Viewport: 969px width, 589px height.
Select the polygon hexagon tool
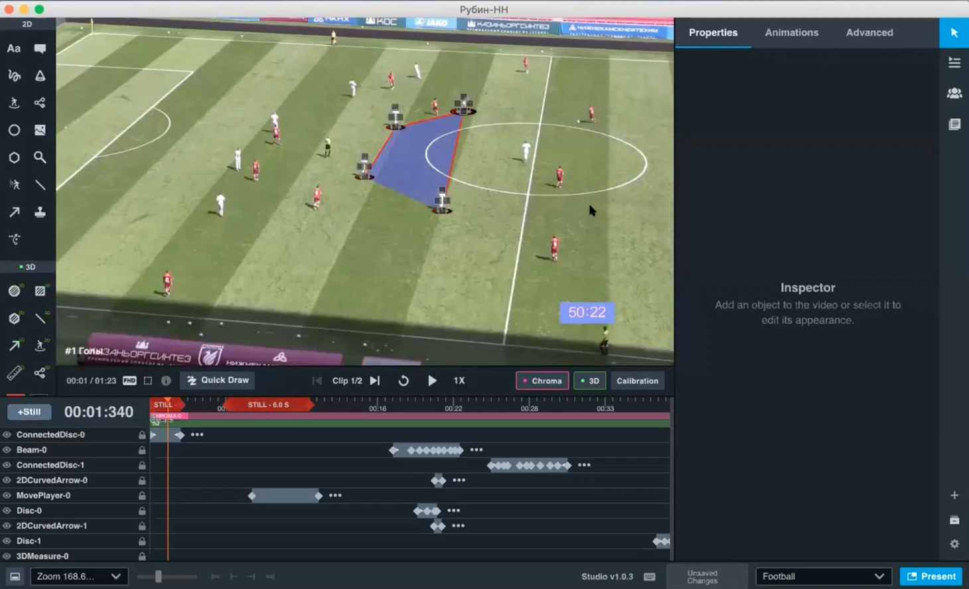[x=14, y=157]
